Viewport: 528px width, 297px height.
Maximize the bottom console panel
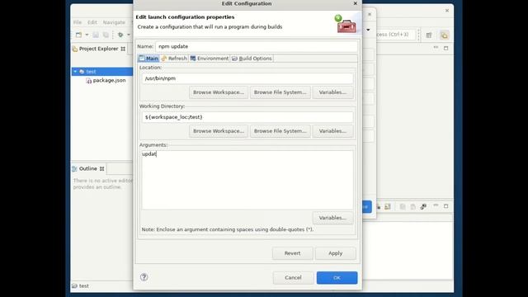pos(445,205)
